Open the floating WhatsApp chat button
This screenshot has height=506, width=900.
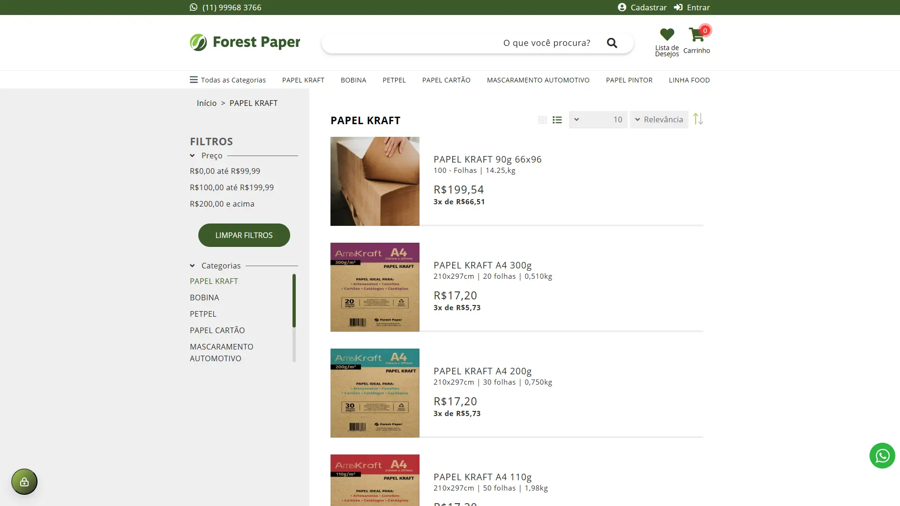[882, 455]
